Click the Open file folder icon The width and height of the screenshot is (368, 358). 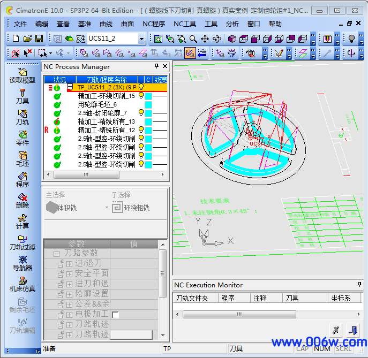coord(27,39)
